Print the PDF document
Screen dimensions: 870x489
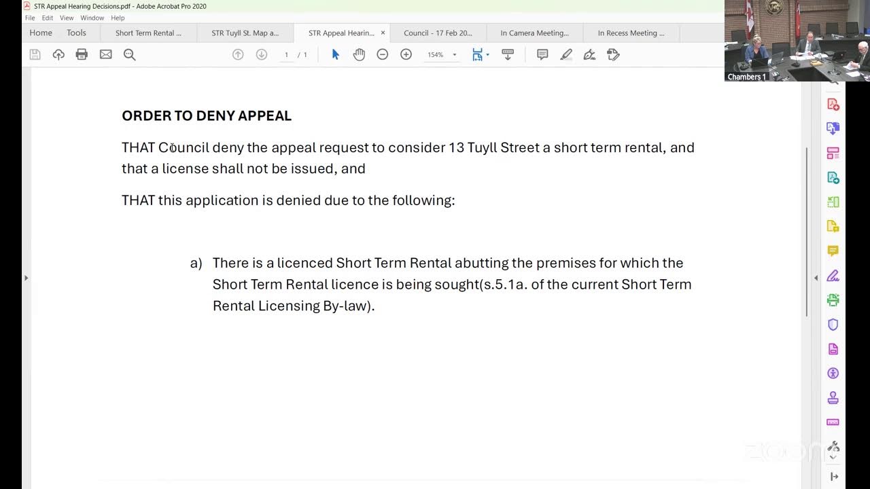click(x=82, y=54)
